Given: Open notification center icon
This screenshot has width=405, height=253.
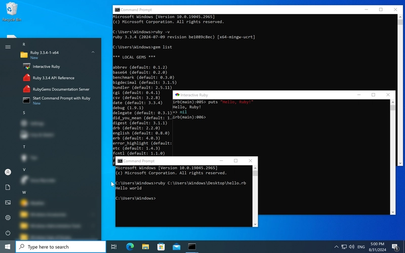Looking at the screenshot, I should pyautogui.click(x=395, y=247).
